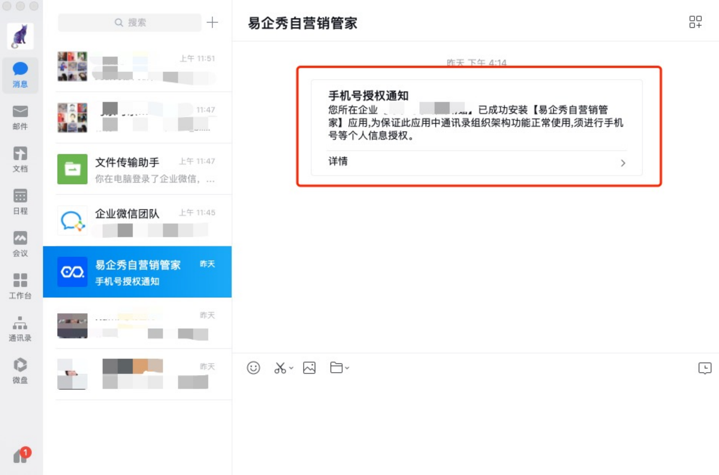Open the 文档 documents section
This screenshot has height=475, width=719.
[20, 160]
